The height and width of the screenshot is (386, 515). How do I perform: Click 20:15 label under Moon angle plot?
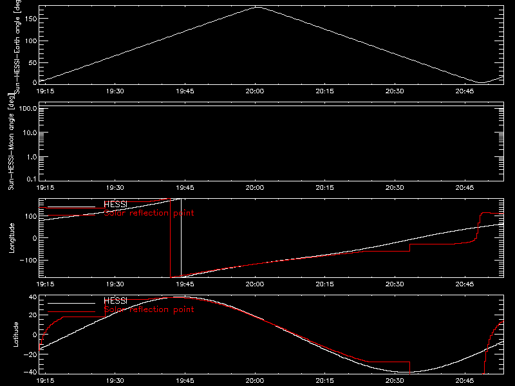tap(324, 188)
